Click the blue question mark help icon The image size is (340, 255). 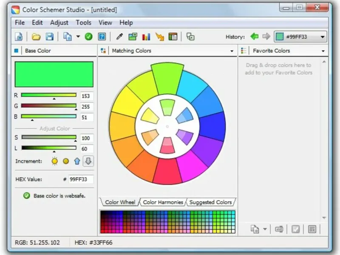(102, 37)
